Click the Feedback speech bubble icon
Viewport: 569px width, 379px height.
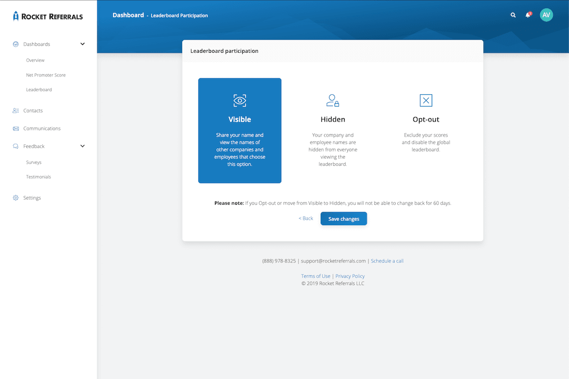click(16, 146)
